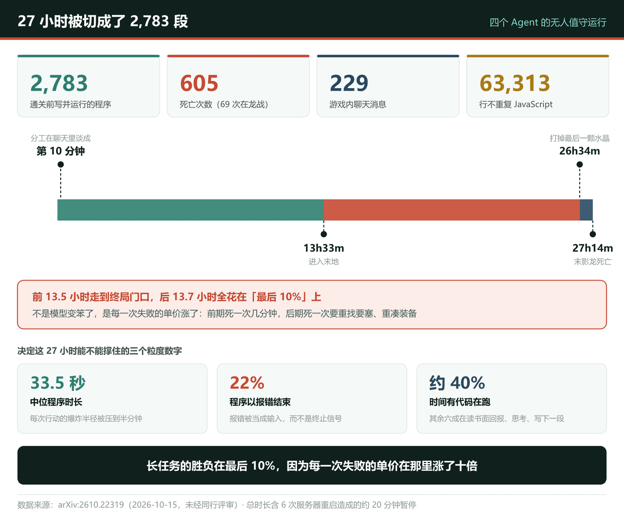The height and width of the screenshot is (517, 624).
Task: Click the label '程序以报错结束'
Action: (260, 402)
